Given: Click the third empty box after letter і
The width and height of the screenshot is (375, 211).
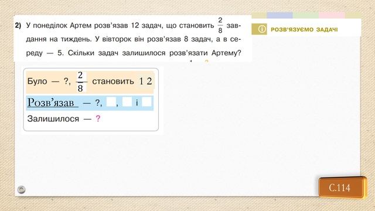Looking at the screenshot, I should [146, 102].
